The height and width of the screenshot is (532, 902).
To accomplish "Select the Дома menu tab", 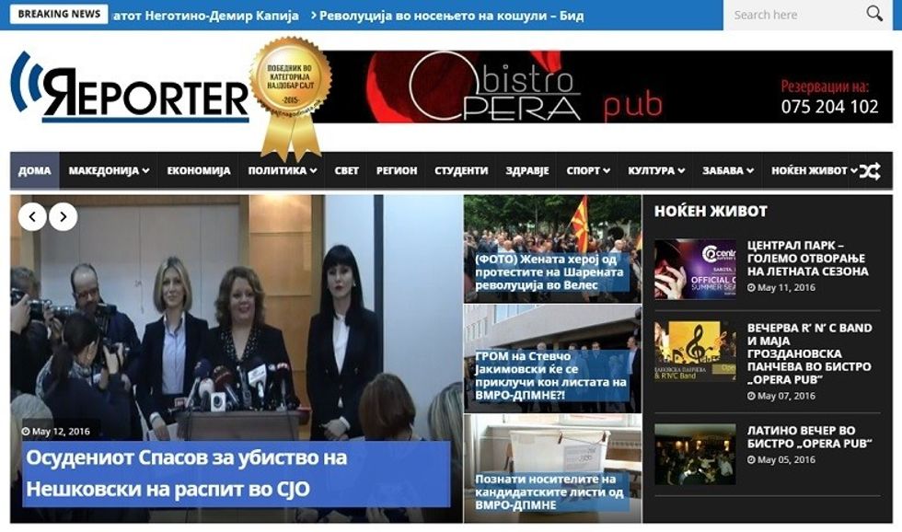I will coord(35,171).
